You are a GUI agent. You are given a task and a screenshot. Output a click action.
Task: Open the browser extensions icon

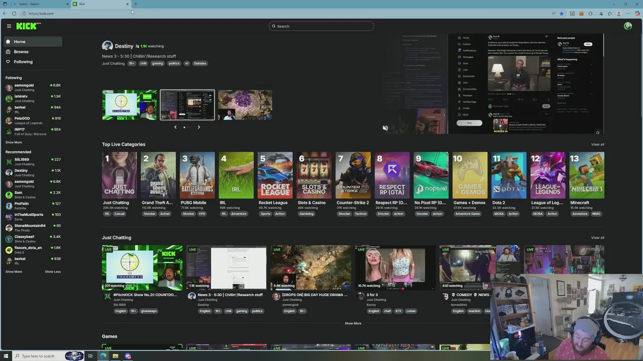[x=591, y=14]
